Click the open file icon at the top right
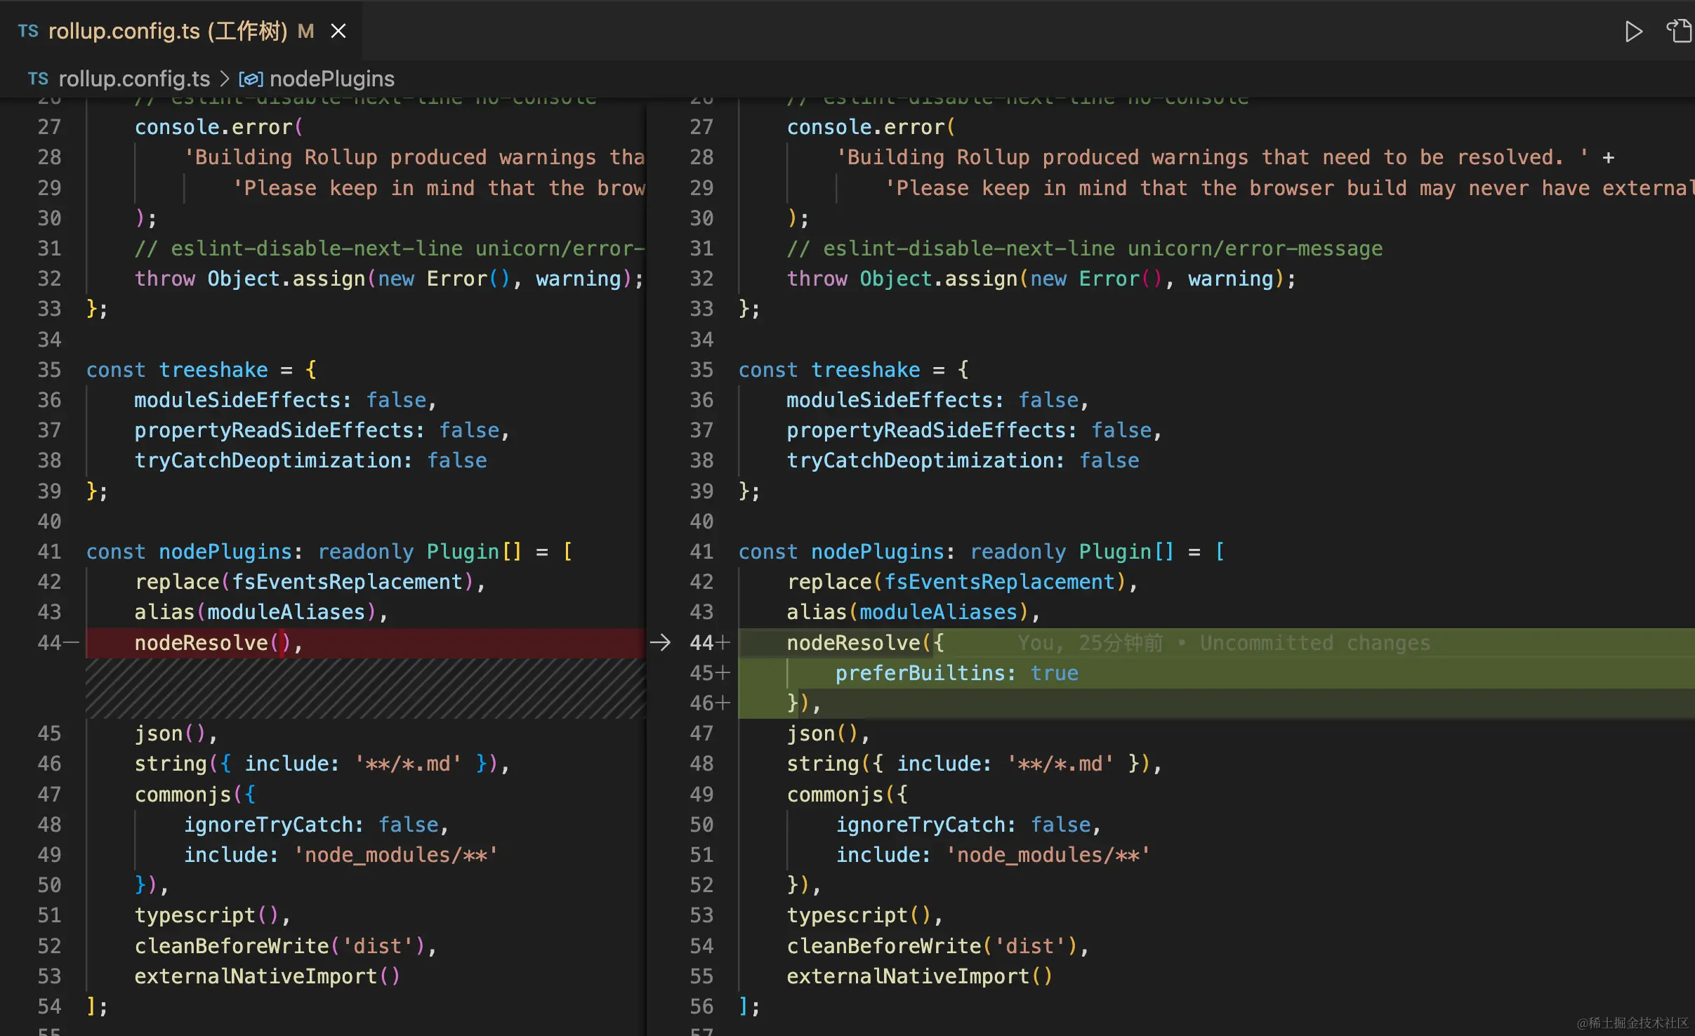The height and width of the screenshot is (1036, 1695). coord(1679,32)
